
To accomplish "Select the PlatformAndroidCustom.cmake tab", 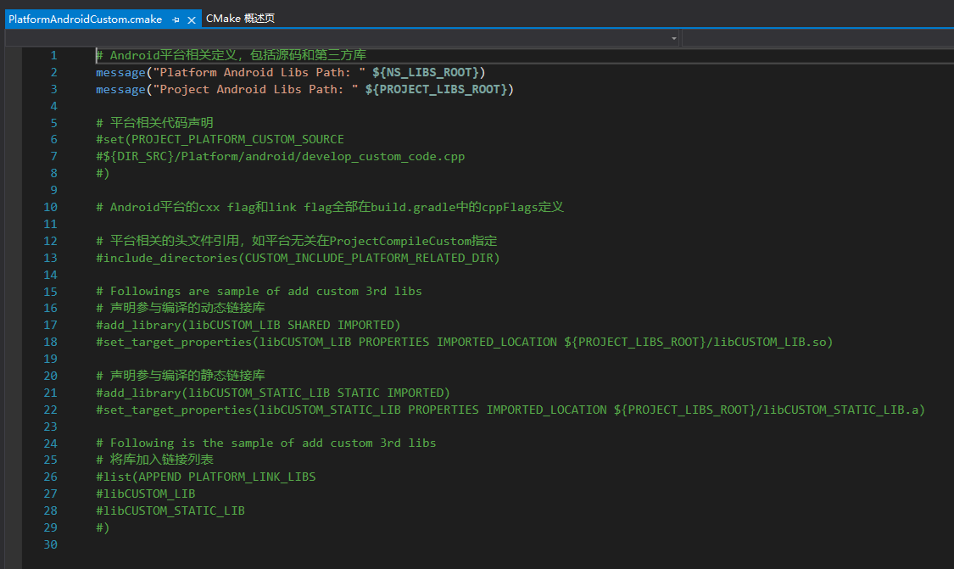I will coord(85,19).
